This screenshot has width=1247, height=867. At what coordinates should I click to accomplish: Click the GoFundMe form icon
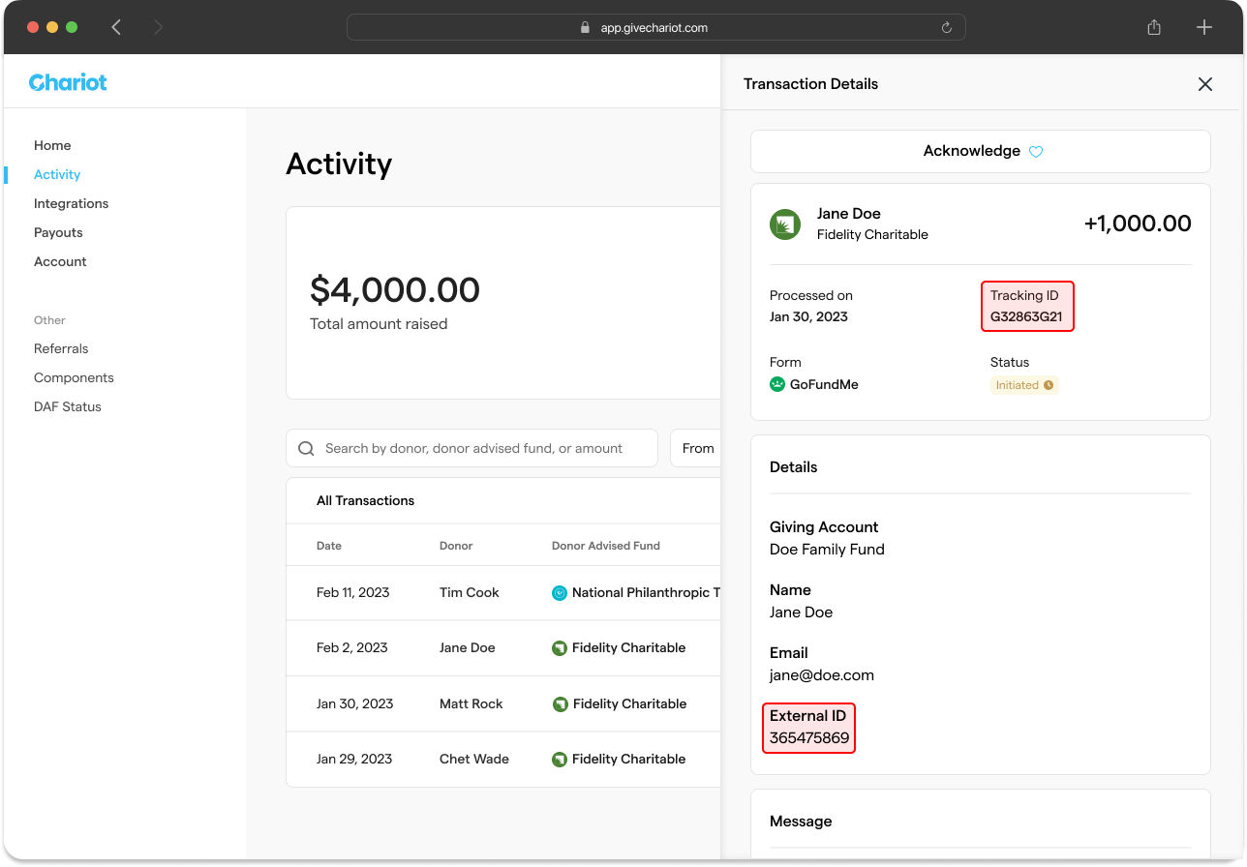[776, 384]
